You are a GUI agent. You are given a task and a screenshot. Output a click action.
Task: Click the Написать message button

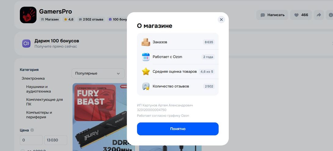(272, 15)
